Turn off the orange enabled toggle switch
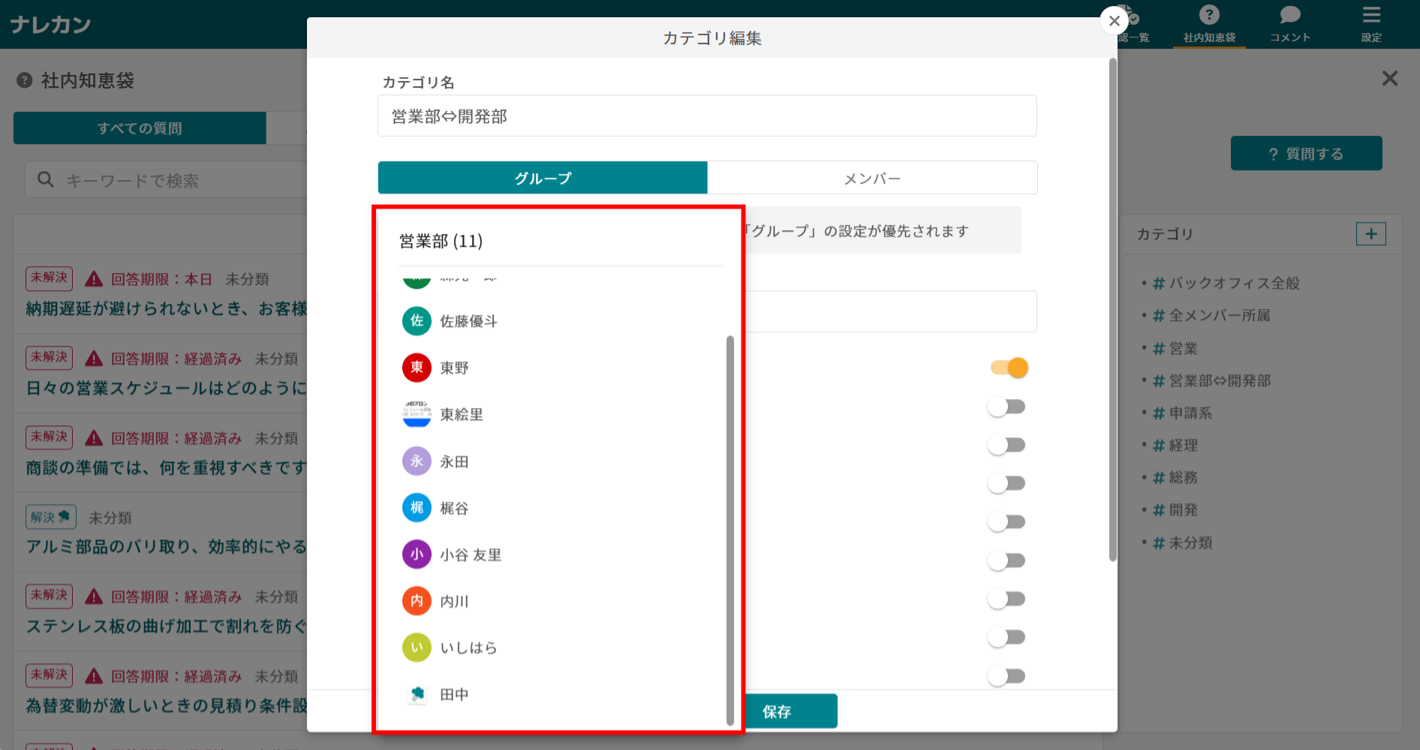1420x750 pixels. click(x=1008, y=367)
